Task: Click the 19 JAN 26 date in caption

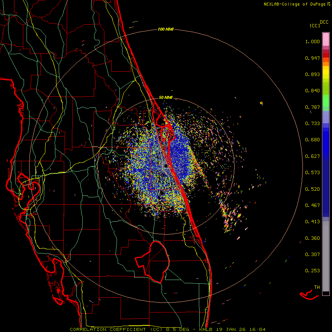Action: (231, 329)
